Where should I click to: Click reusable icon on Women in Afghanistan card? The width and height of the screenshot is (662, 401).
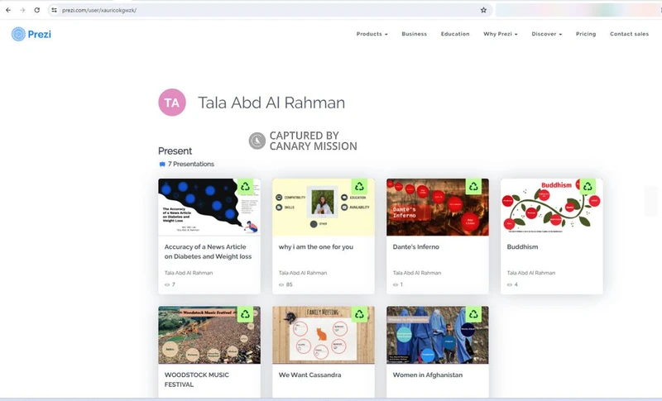[x=473, y=314]
